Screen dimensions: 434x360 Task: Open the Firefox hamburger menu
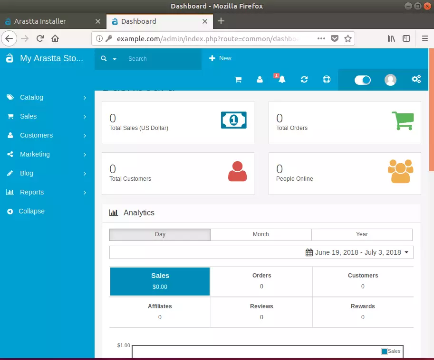(425, 38)
